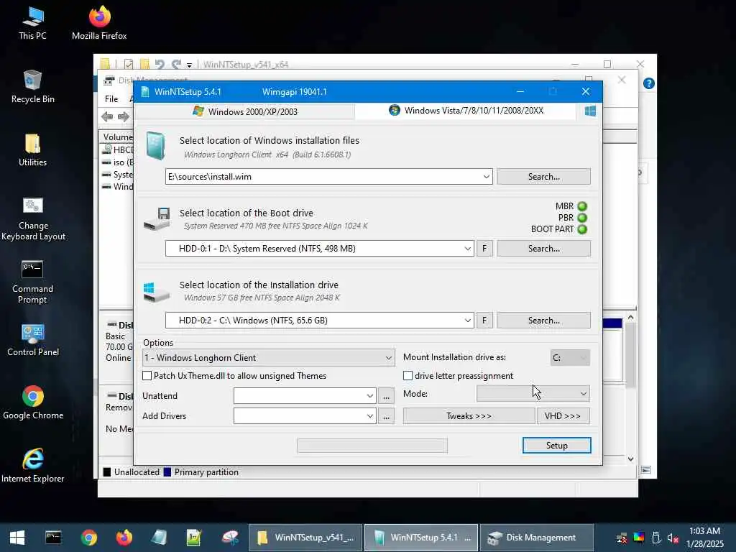The height and width of the screenshot is (552, 736).
Task: Click Search for Installation drive
Action: click(x=543, y=321)
